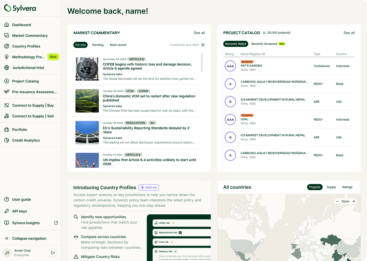
Task: Sort by Country column header
Action: [341, 54]
